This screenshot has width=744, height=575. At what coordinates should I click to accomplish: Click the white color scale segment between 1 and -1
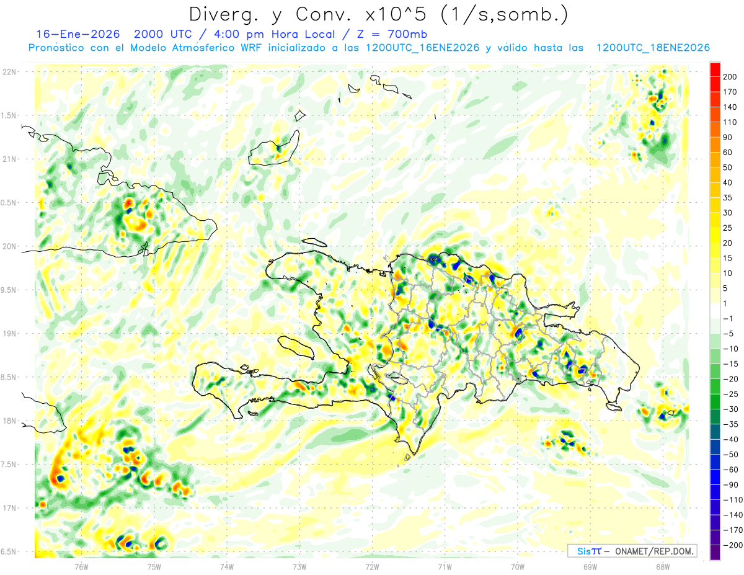715,311
